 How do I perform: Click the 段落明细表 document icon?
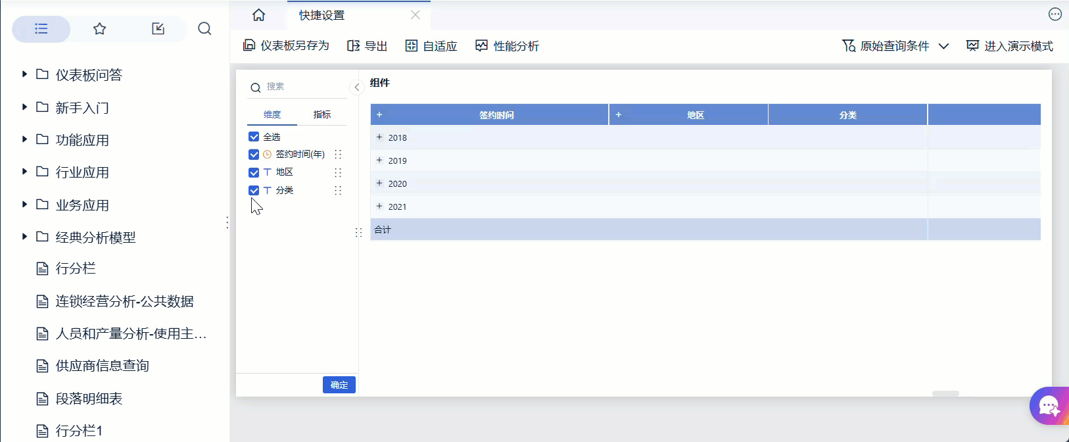coord(42,399)
